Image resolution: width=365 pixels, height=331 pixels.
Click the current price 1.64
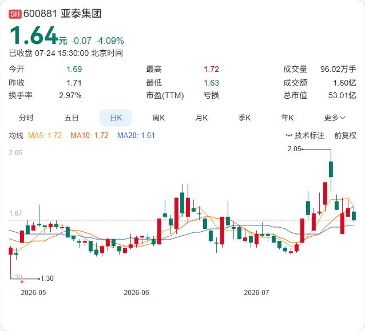pyautogui.click(x=34, y=35)
